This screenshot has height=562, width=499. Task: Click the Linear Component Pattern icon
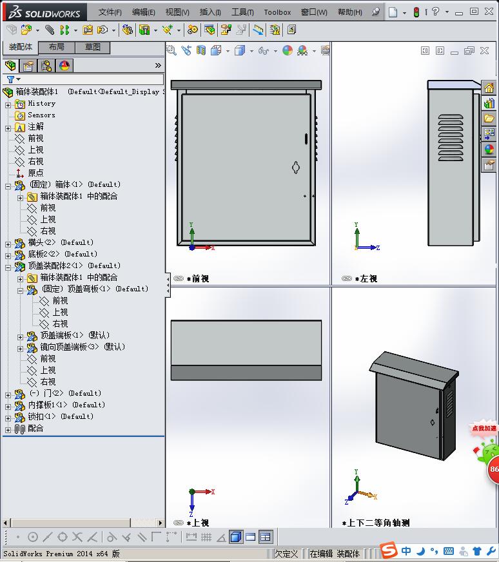64,30
